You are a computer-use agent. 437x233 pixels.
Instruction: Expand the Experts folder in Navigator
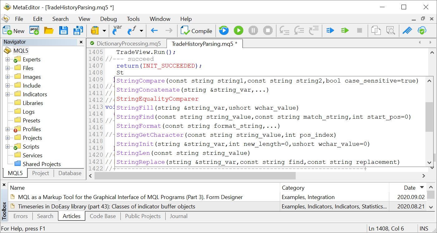coord(8,59)
